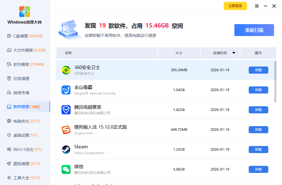Click the Windows清理大师 logo icon
This screenshot has width=282, height=185.
pyautogui.click(x=25, y=11)
